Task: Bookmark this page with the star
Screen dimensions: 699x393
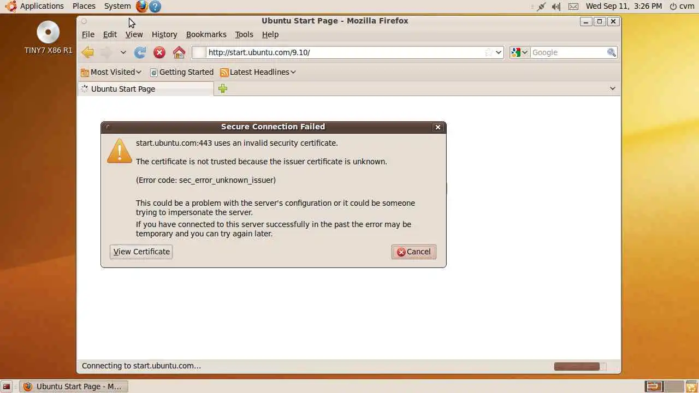Action: [x=489, y=52]
